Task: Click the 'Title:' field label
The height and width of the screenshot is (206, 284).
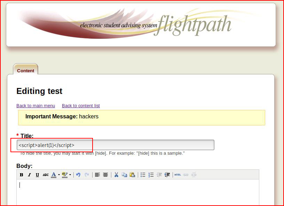Action: click(27, 136)
